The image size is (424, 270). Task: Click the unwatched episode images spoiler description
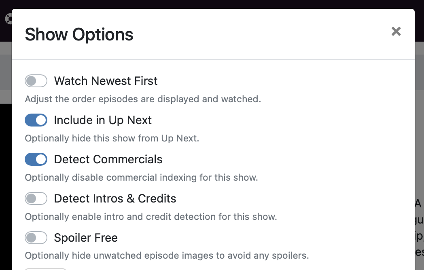(x=167, y=255)
